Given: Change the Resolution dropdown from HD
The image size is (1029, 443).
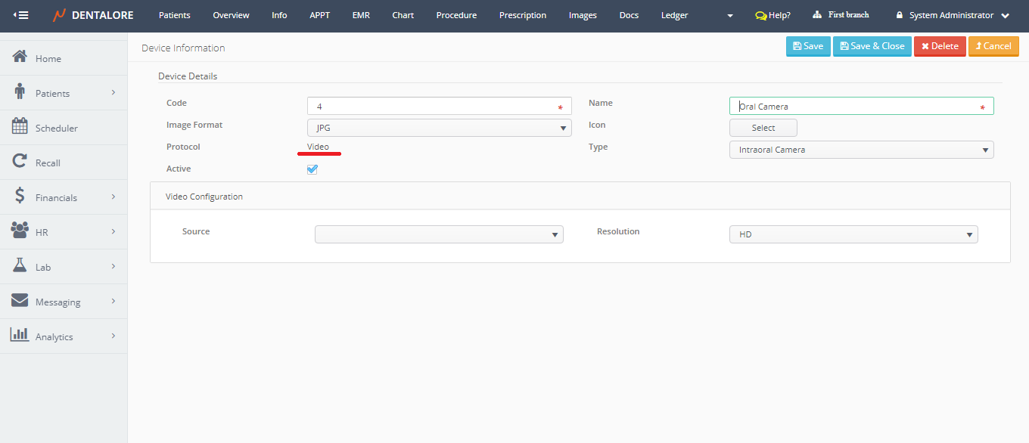Looking at the screenshot, I should pos(853,234).
